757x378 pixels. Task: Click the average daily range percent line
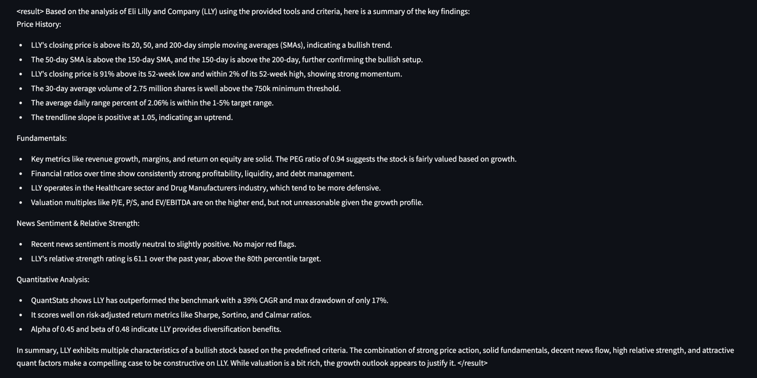(152, 103)
